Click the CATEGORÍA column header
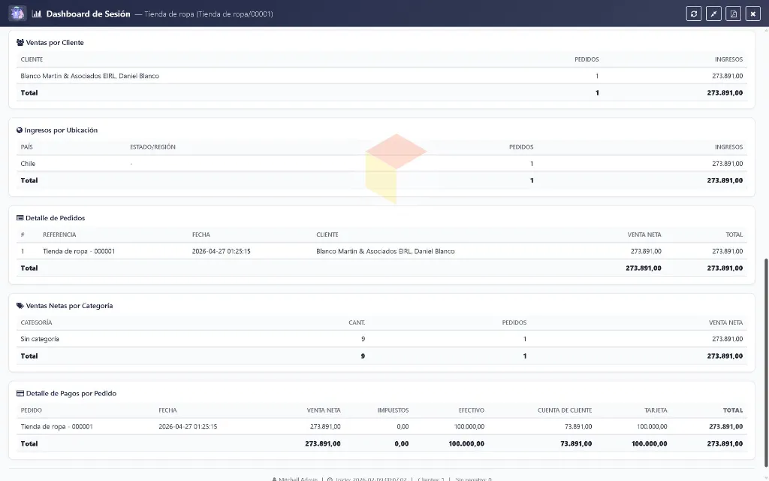Viewport: 769px width, 481px height. tap(36, 322)
